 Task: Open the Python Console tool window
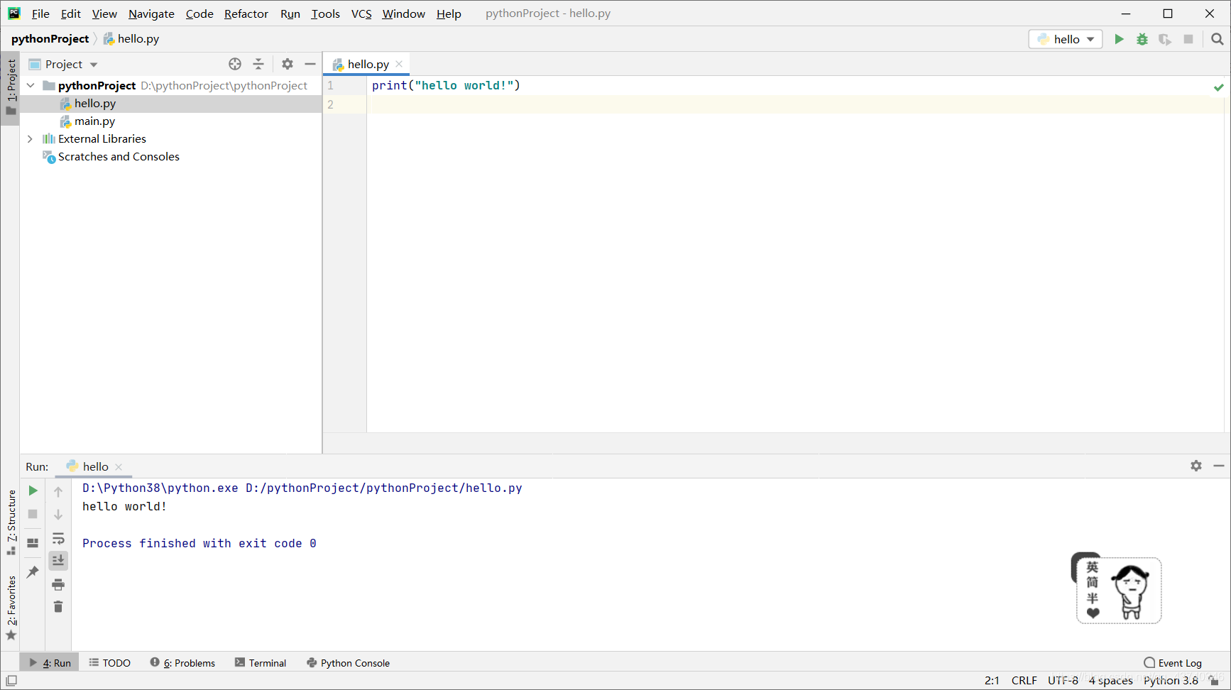(x=349, y=663)
